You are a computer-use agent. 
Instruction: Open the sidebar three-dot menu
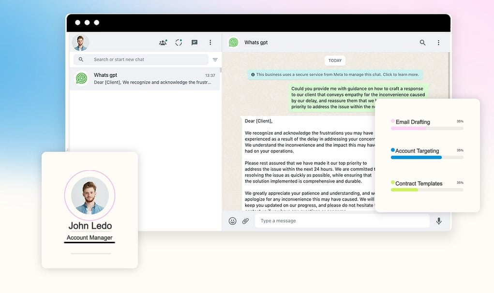tap(210, 43)
